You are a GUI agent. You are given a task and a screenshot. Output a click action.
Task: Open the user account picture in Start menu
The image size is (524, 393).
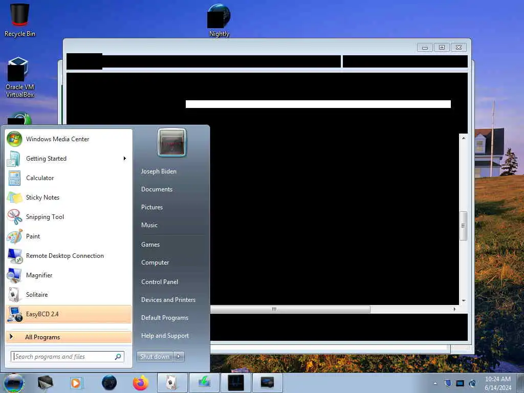pos(172,143)
